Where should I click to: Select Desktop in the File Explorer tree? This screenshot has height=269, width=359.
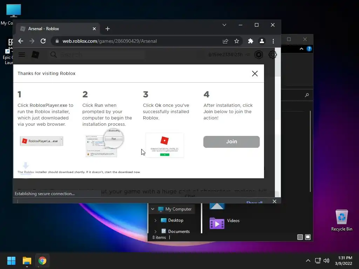(176, 220)
